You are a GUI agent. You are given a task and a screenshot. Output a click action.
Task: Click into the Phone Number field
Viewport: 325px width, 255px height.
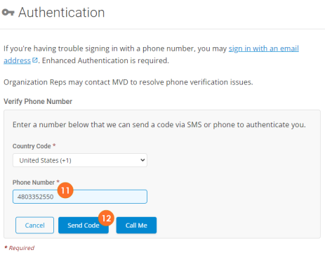click(x=80, y=197)
